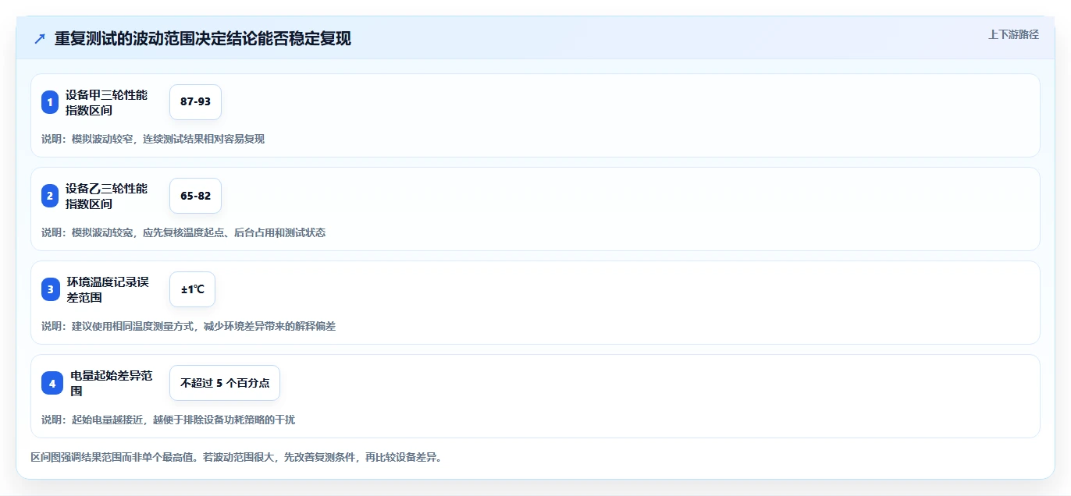The image size is (1071, 496).
Task: Select the numbered badge 2 for 设备乙
Action: tap(50, 196)
